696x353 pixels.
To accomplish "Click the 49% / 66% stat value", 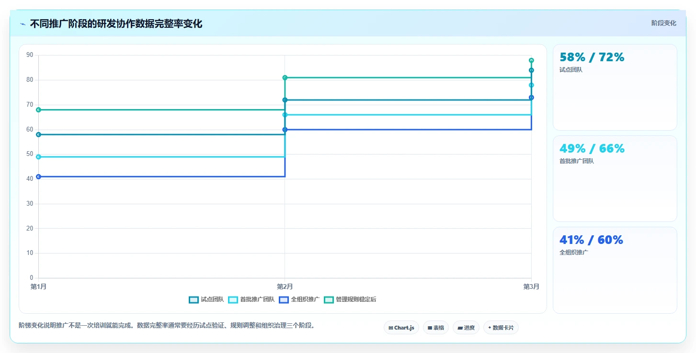I will coord(592,149).
